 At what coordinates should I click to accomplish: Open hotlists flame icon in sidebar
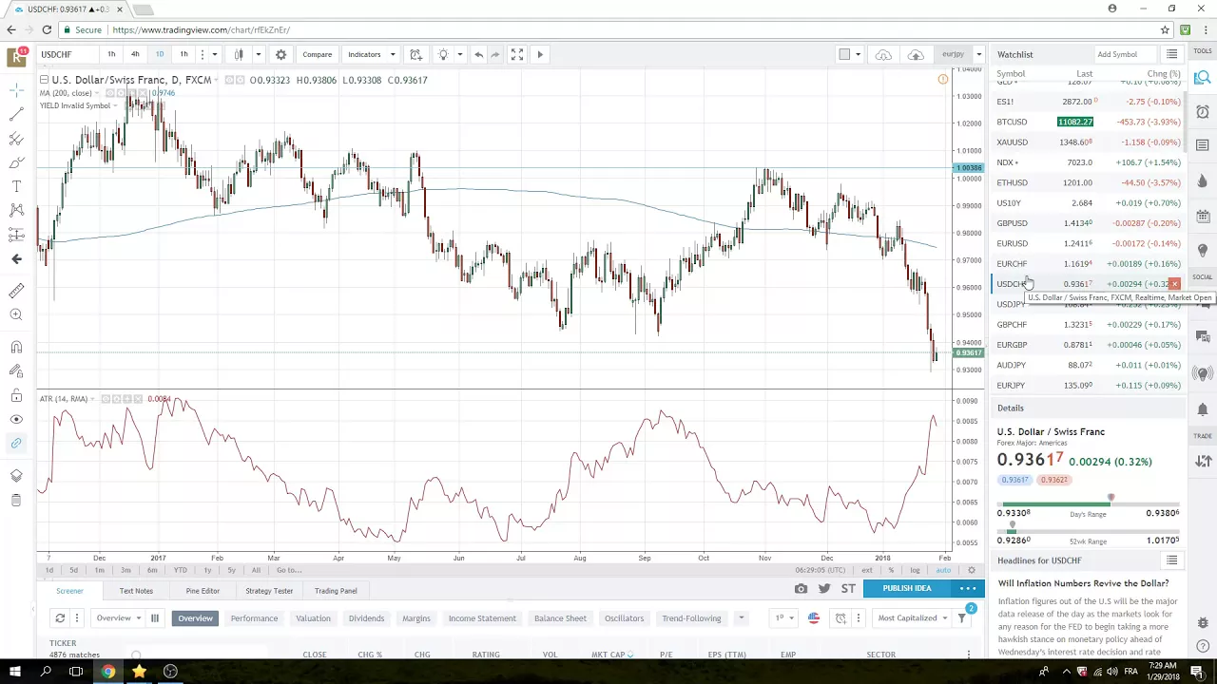coord(1203,180)
